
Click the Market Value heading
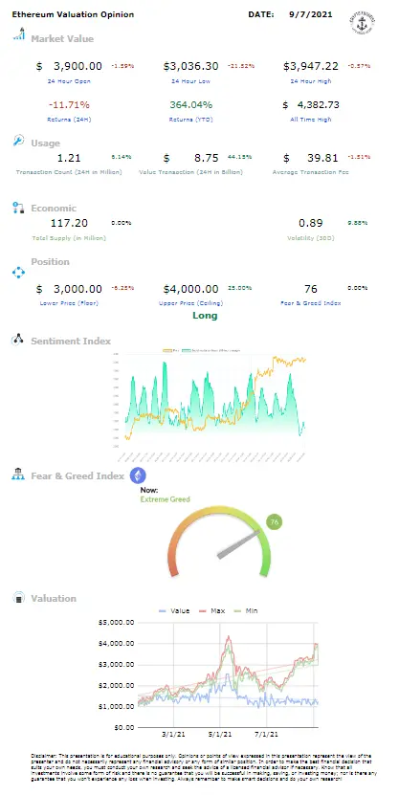click(x=62, y=38)
